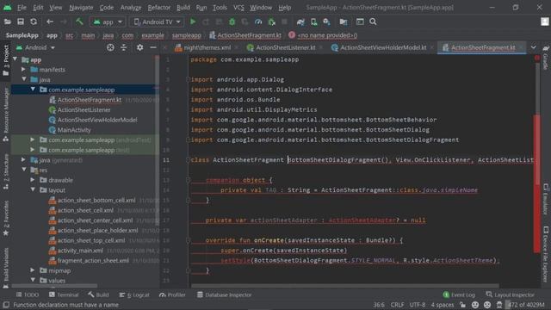This screenshot has width=551, height=310.
Task: Expand the drawable folder
Action: tap(33, 180)
